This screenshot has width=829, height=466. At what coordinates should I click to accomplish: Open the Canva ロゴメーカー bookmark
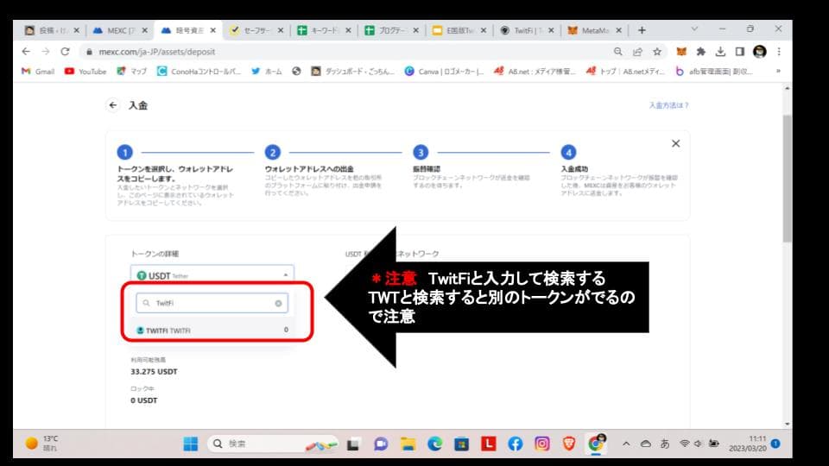444,72
